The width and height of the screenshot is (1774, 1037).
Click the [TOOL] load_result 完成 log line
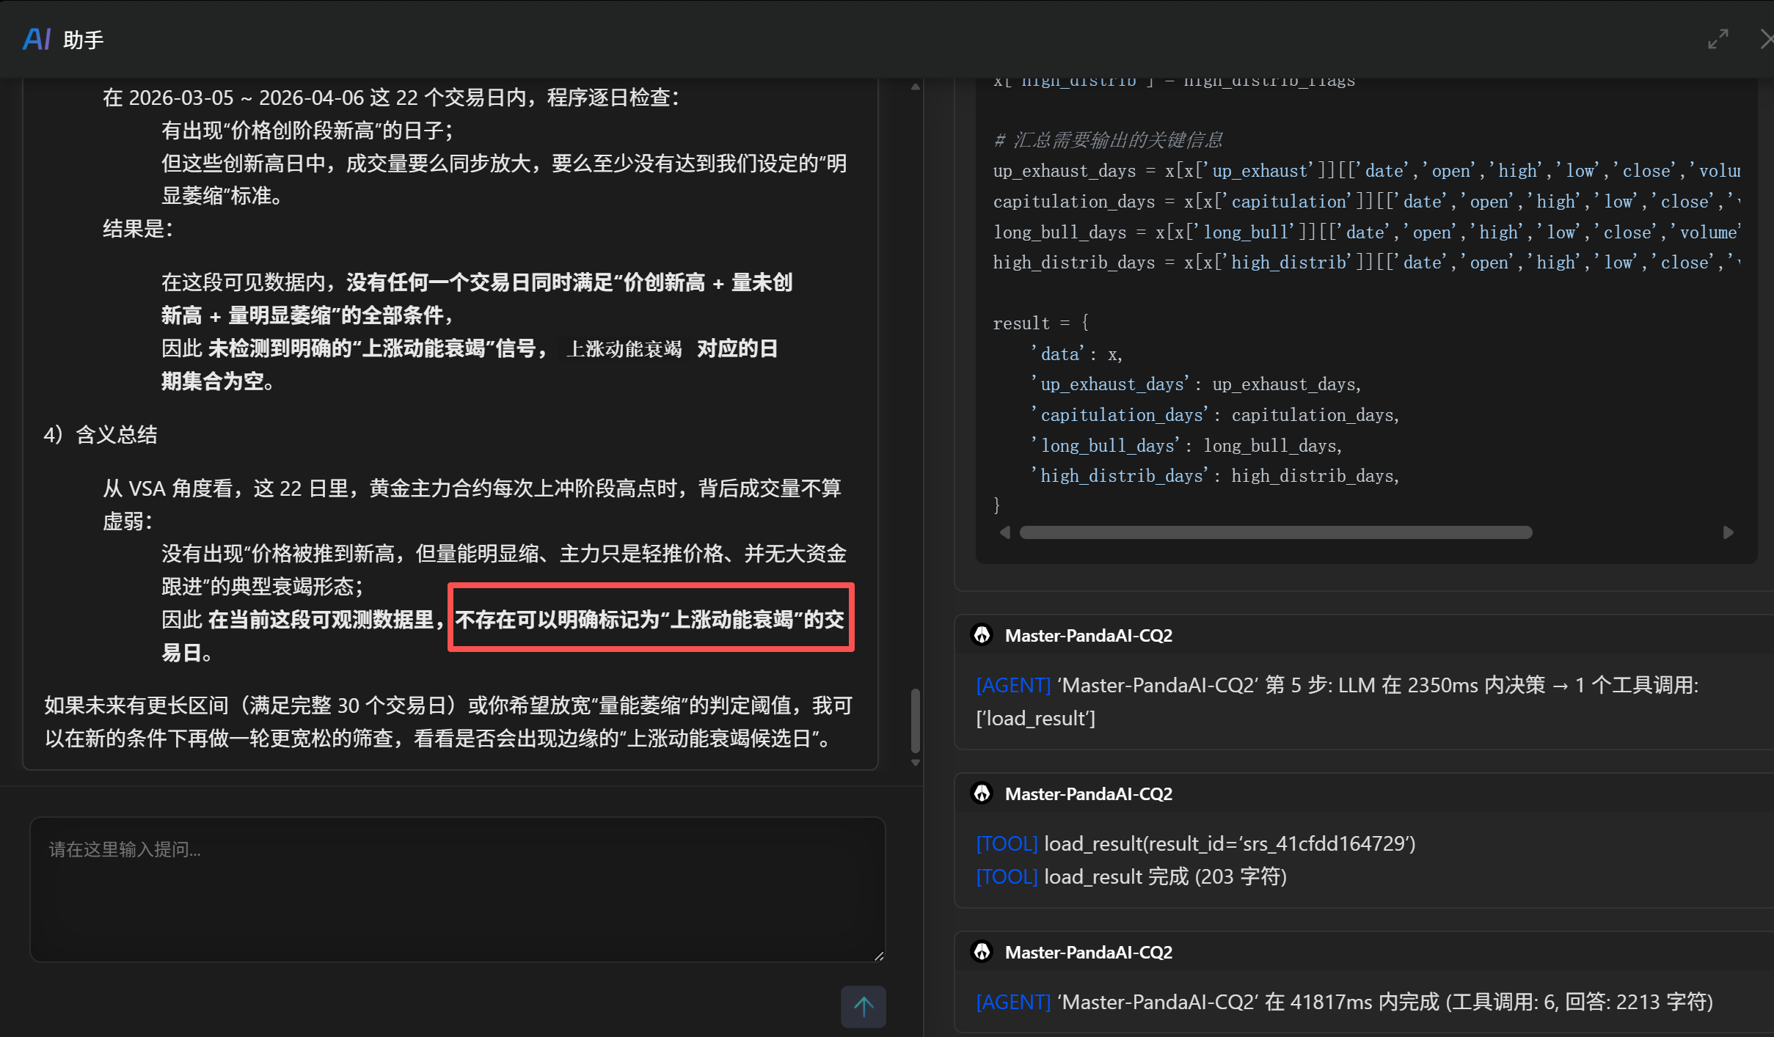click(1131, 876)
